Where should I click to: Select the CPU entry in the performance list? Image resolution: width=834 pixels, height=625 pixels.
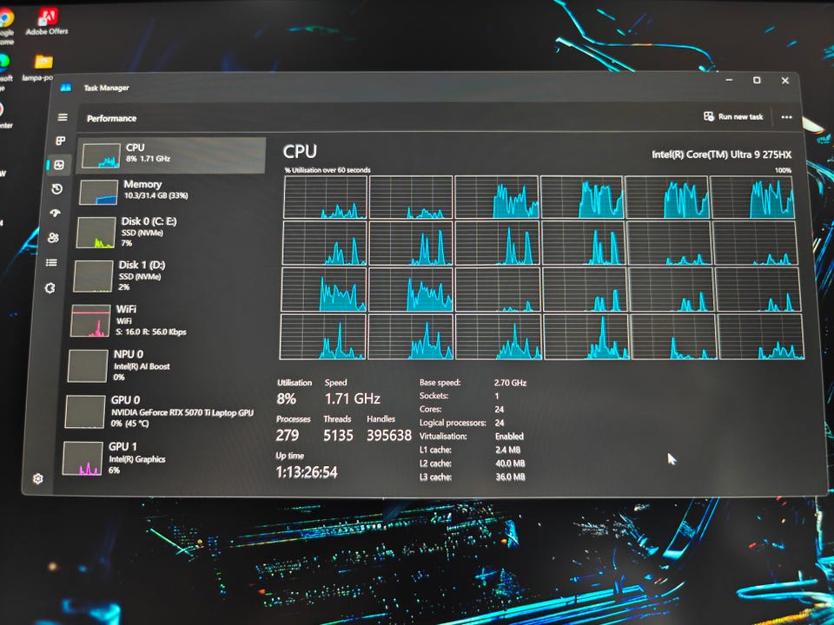(171, 155)
